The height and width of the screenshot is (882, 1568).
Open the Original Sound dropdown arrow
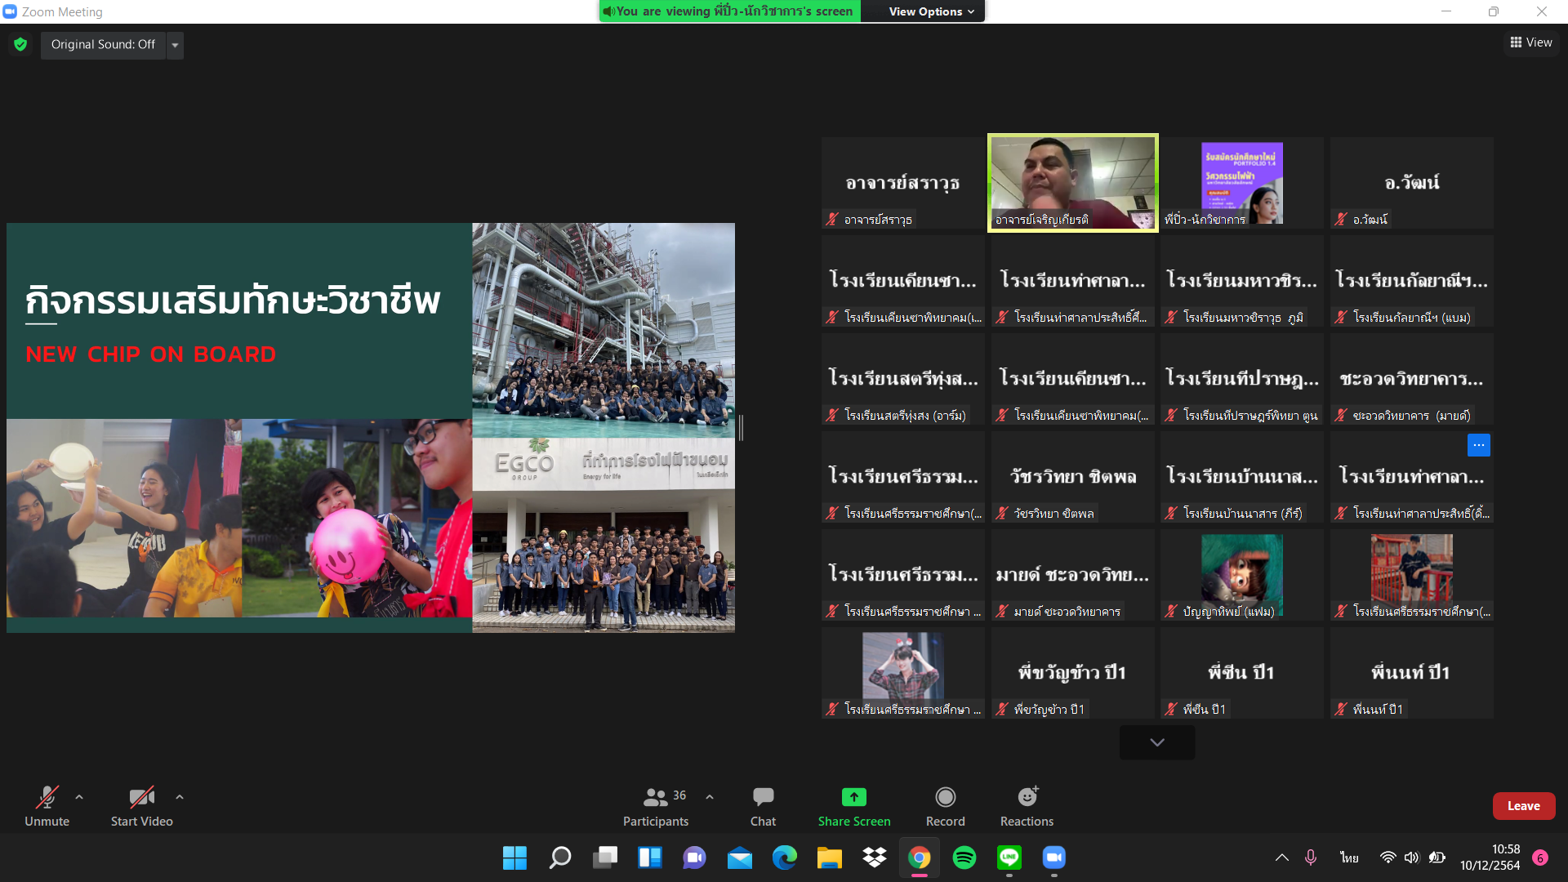[175, 45]
